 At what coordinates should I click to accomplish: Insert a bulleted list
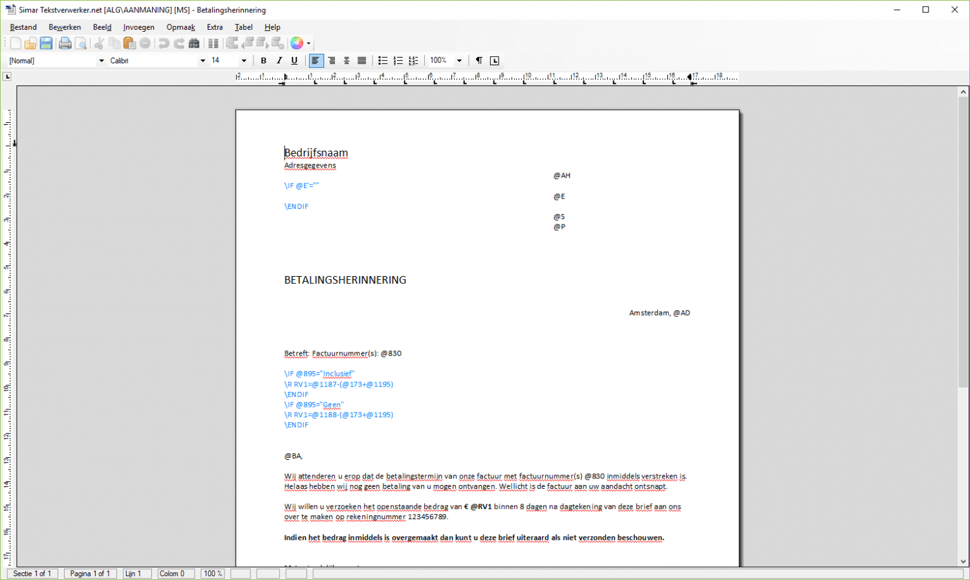click(x=383, y=61)
